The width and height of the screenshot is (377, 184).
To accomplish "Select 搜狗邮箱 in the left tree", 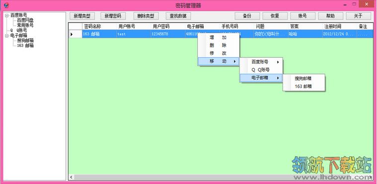I will (x=25, y=41).
